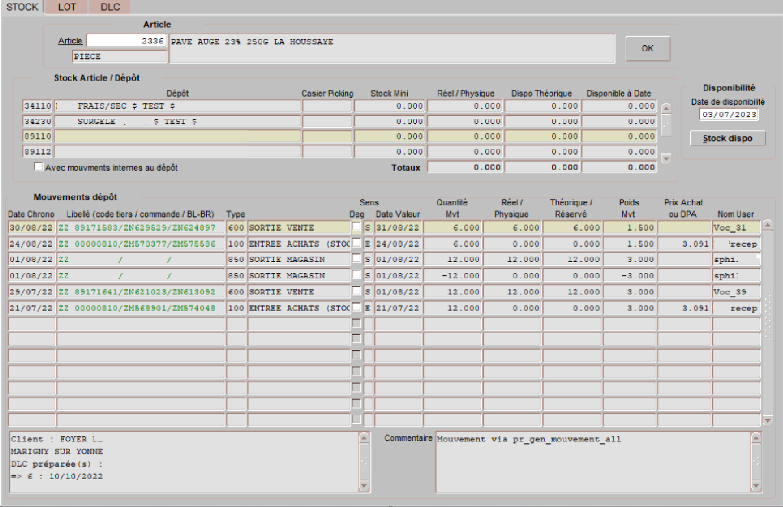The image size is (783, 507).
Task: Click the Article label link
Action: coord(70,41)
